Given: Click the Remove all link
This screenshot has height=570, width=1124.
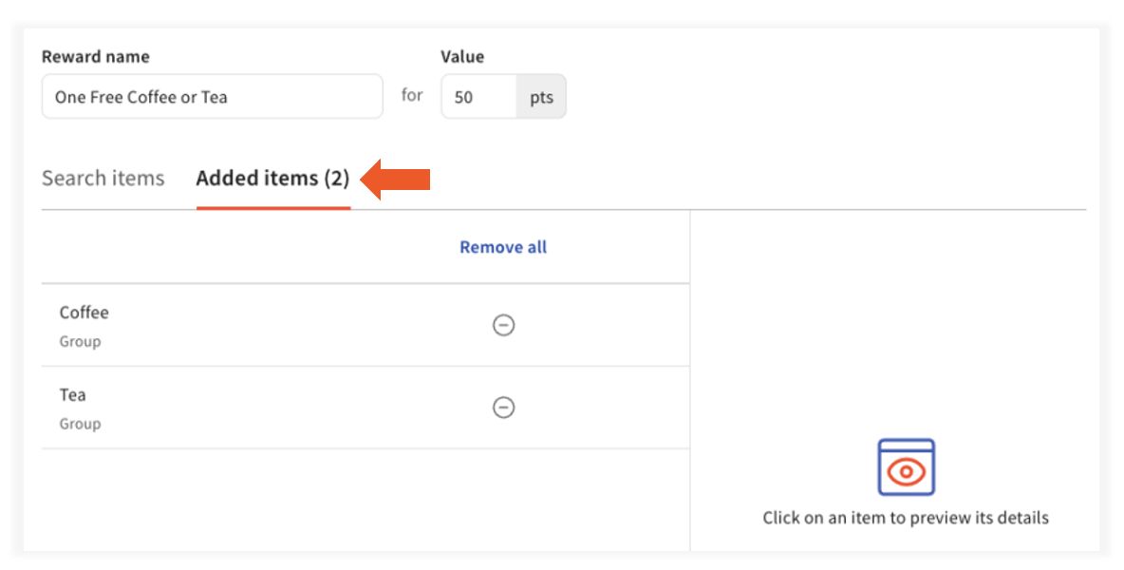Looking at the screenshot, I should [503, 247].
